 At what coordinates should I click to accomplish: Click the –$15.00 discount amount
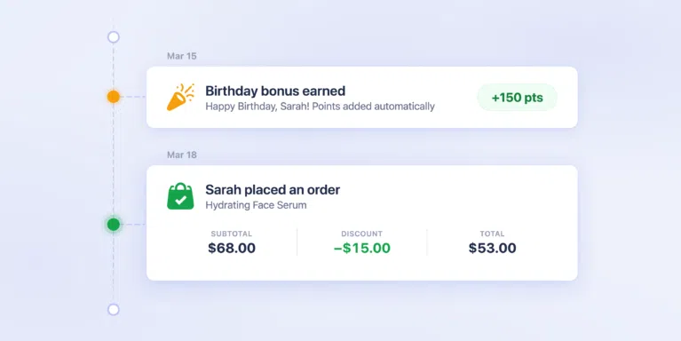pos(361,248)
